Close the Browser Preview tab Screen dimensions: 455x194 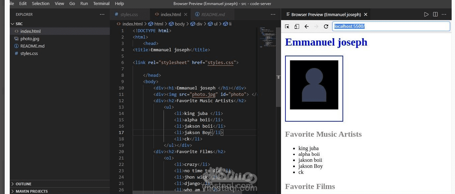pos(366,14)
